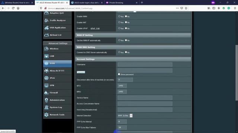Open the Firefox library icon

click(x=209, y=8)
